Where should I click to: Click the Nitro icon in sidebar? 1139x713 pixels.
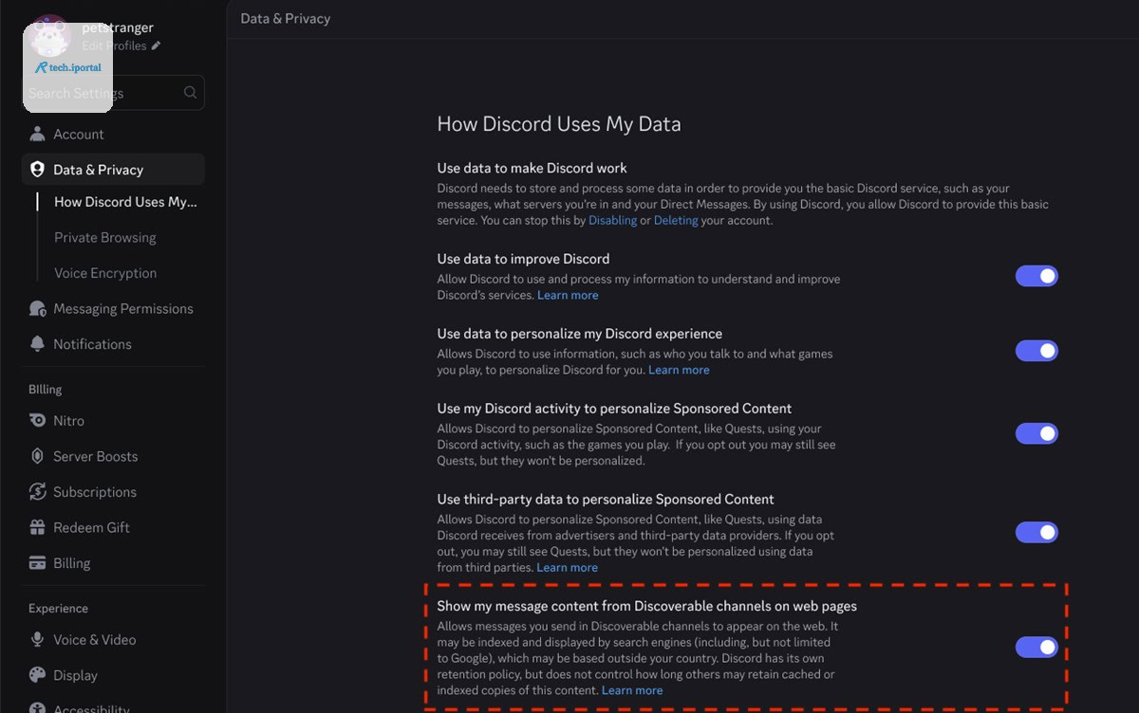(37, 421)
